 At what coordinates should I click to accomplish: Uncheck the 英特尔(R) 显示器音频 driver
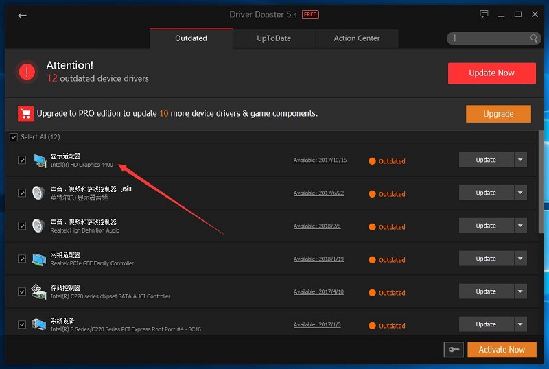coord(22,193)
